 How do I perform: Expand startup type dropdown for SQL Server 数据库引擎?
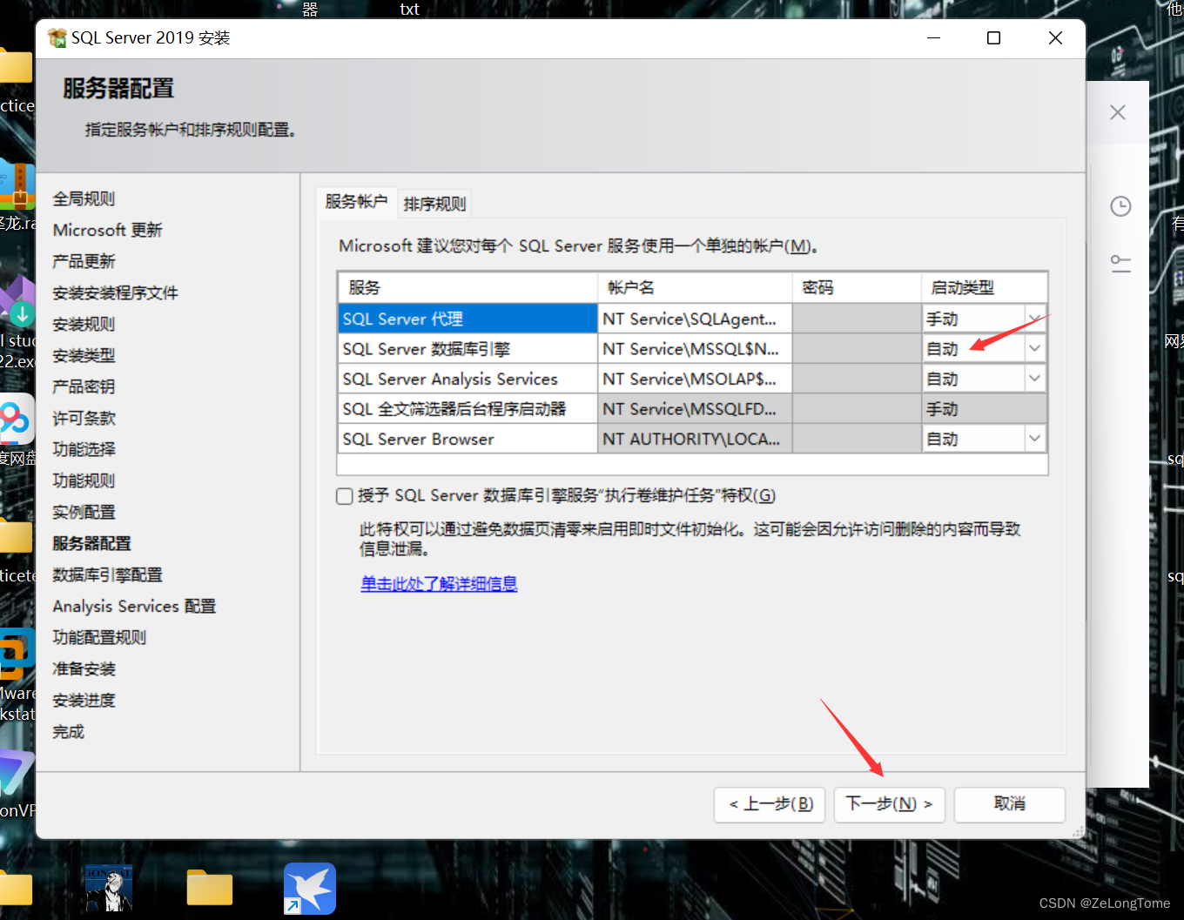(x=1034, y=348)
